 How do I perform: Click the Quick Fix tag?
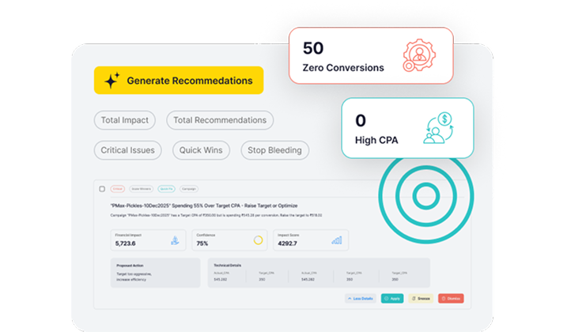pos(166,189)
